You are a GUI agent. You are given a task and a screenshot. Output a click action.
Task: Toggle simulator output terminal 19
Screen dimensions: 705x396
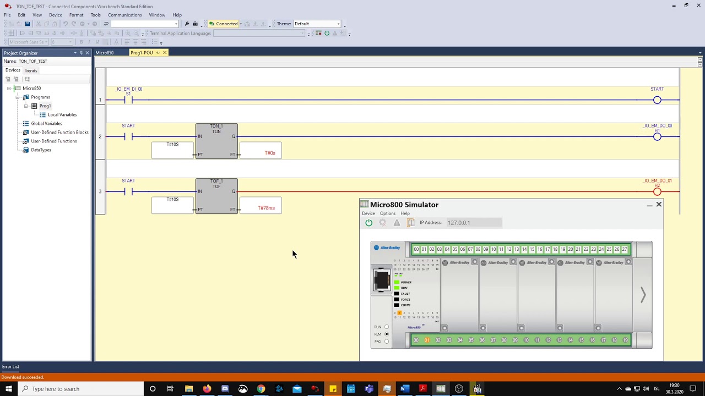(625, 340)
